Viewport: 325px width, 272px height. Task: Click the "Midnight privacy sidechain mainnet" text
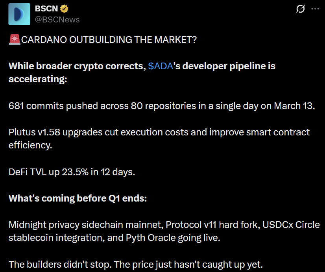coord(85,225)
